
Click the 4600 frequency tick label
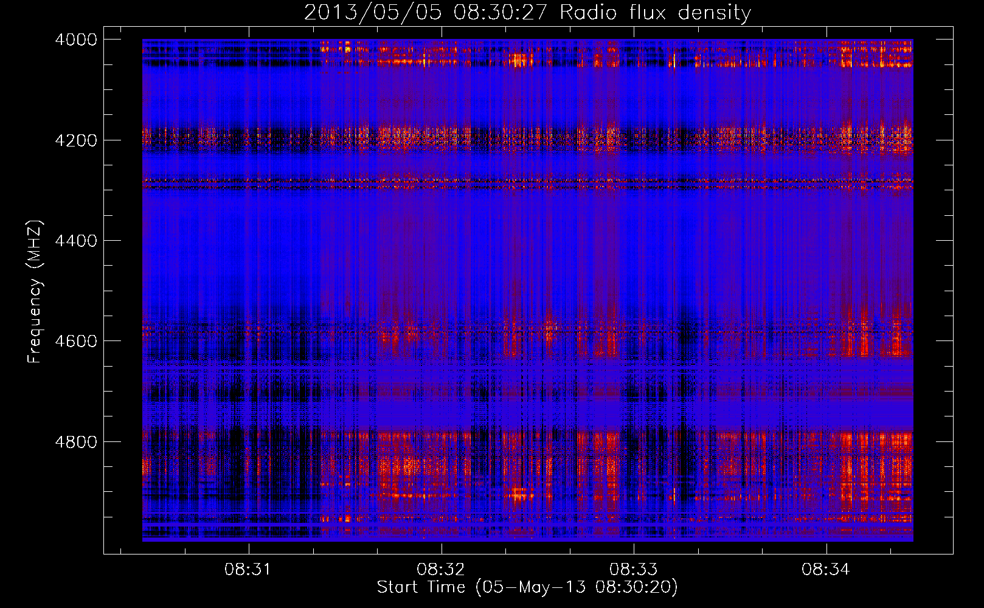[x=76, y=341]
